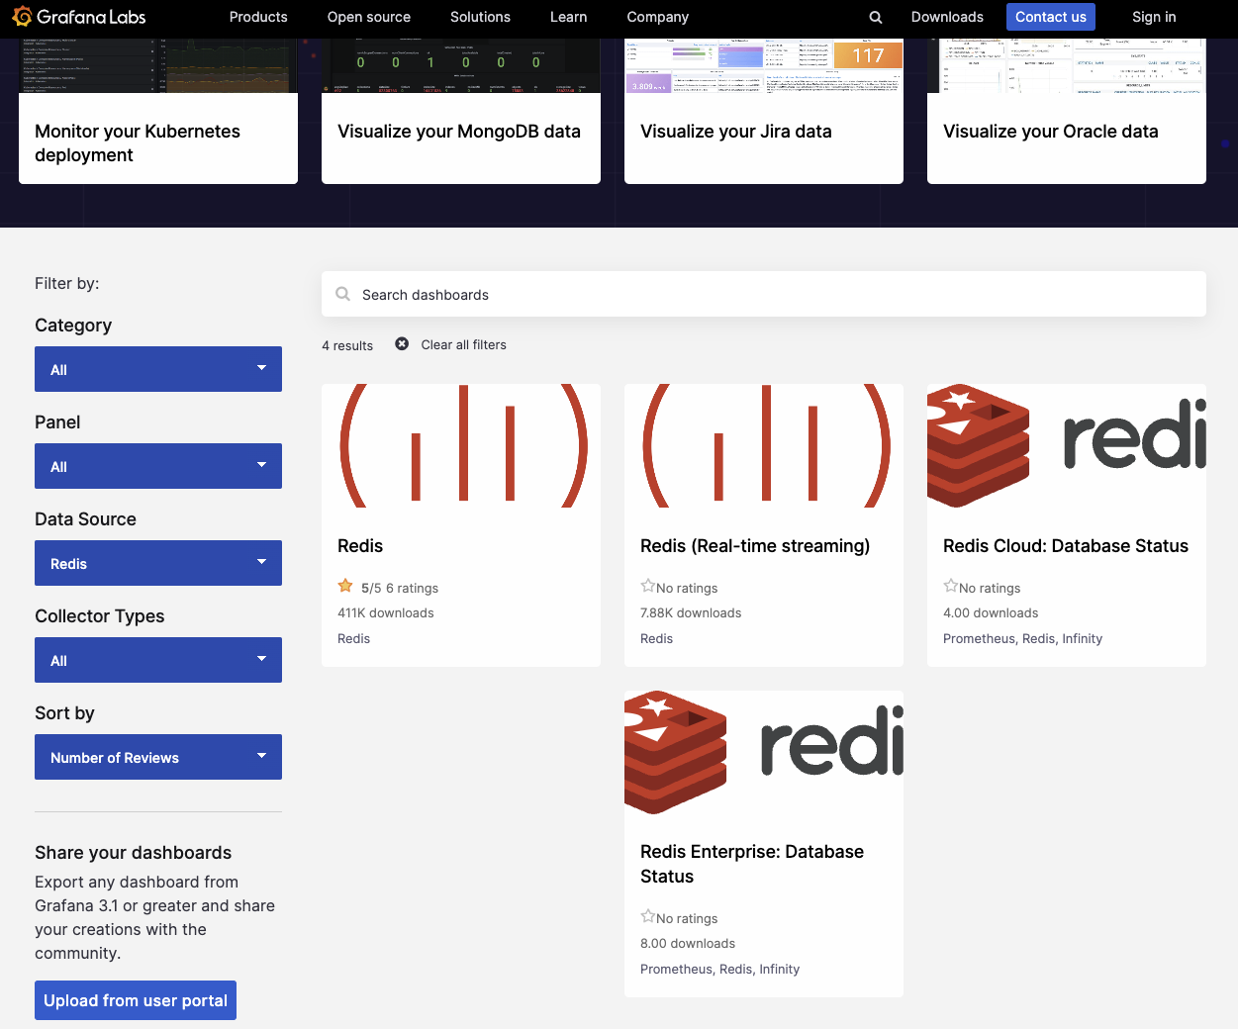Click the Clear all filters X icon
Screen dimensions: 1238x1029
click(x=402, y=344)
